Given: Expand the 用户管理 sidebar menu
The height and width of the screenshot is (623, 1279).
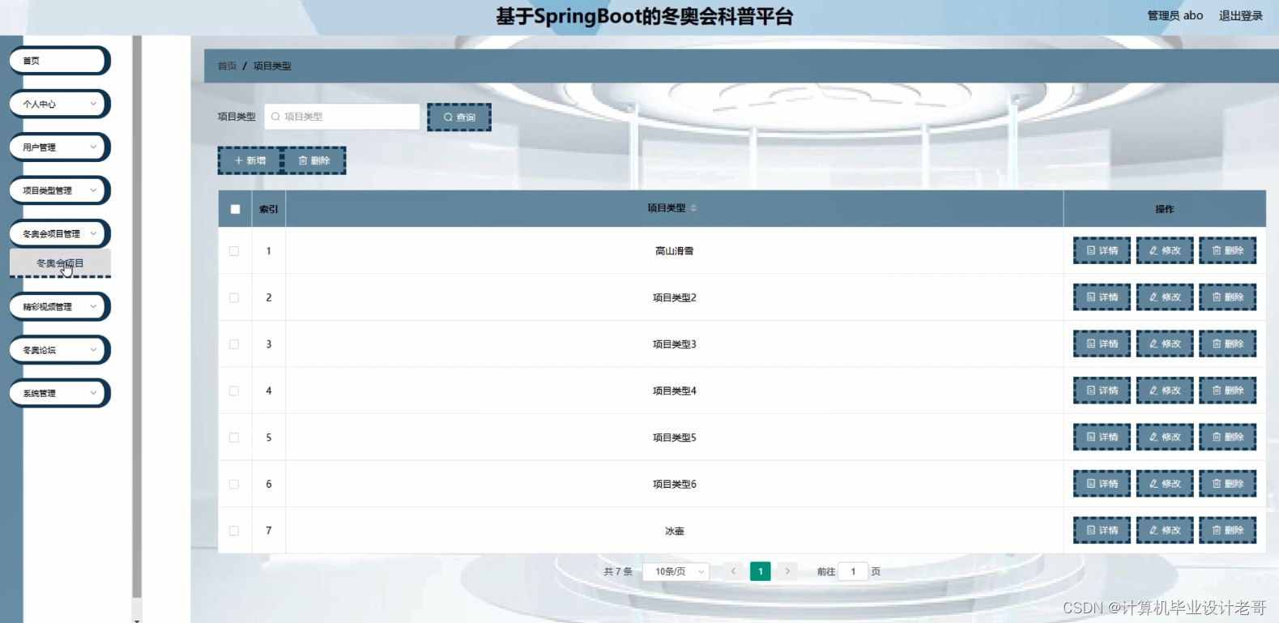Looking at the screenshot, I should coord(60,147).
